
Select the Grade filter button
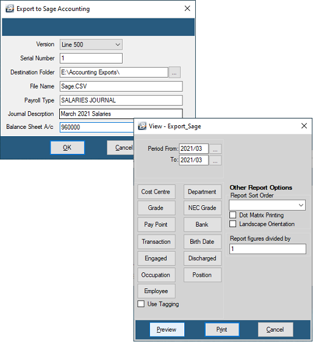(x=156, y=208)
